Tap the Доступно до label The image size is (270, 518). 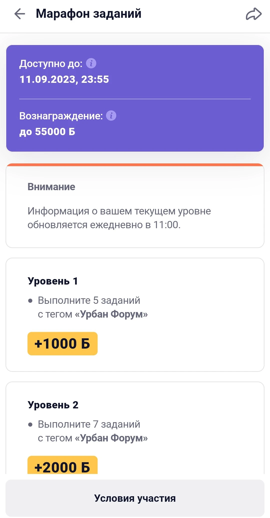(51, 64)
